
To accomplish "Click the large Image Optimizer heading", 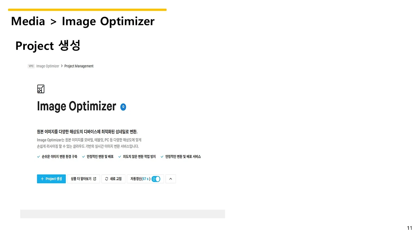I will pyautogui.click(x=76, y=106).
